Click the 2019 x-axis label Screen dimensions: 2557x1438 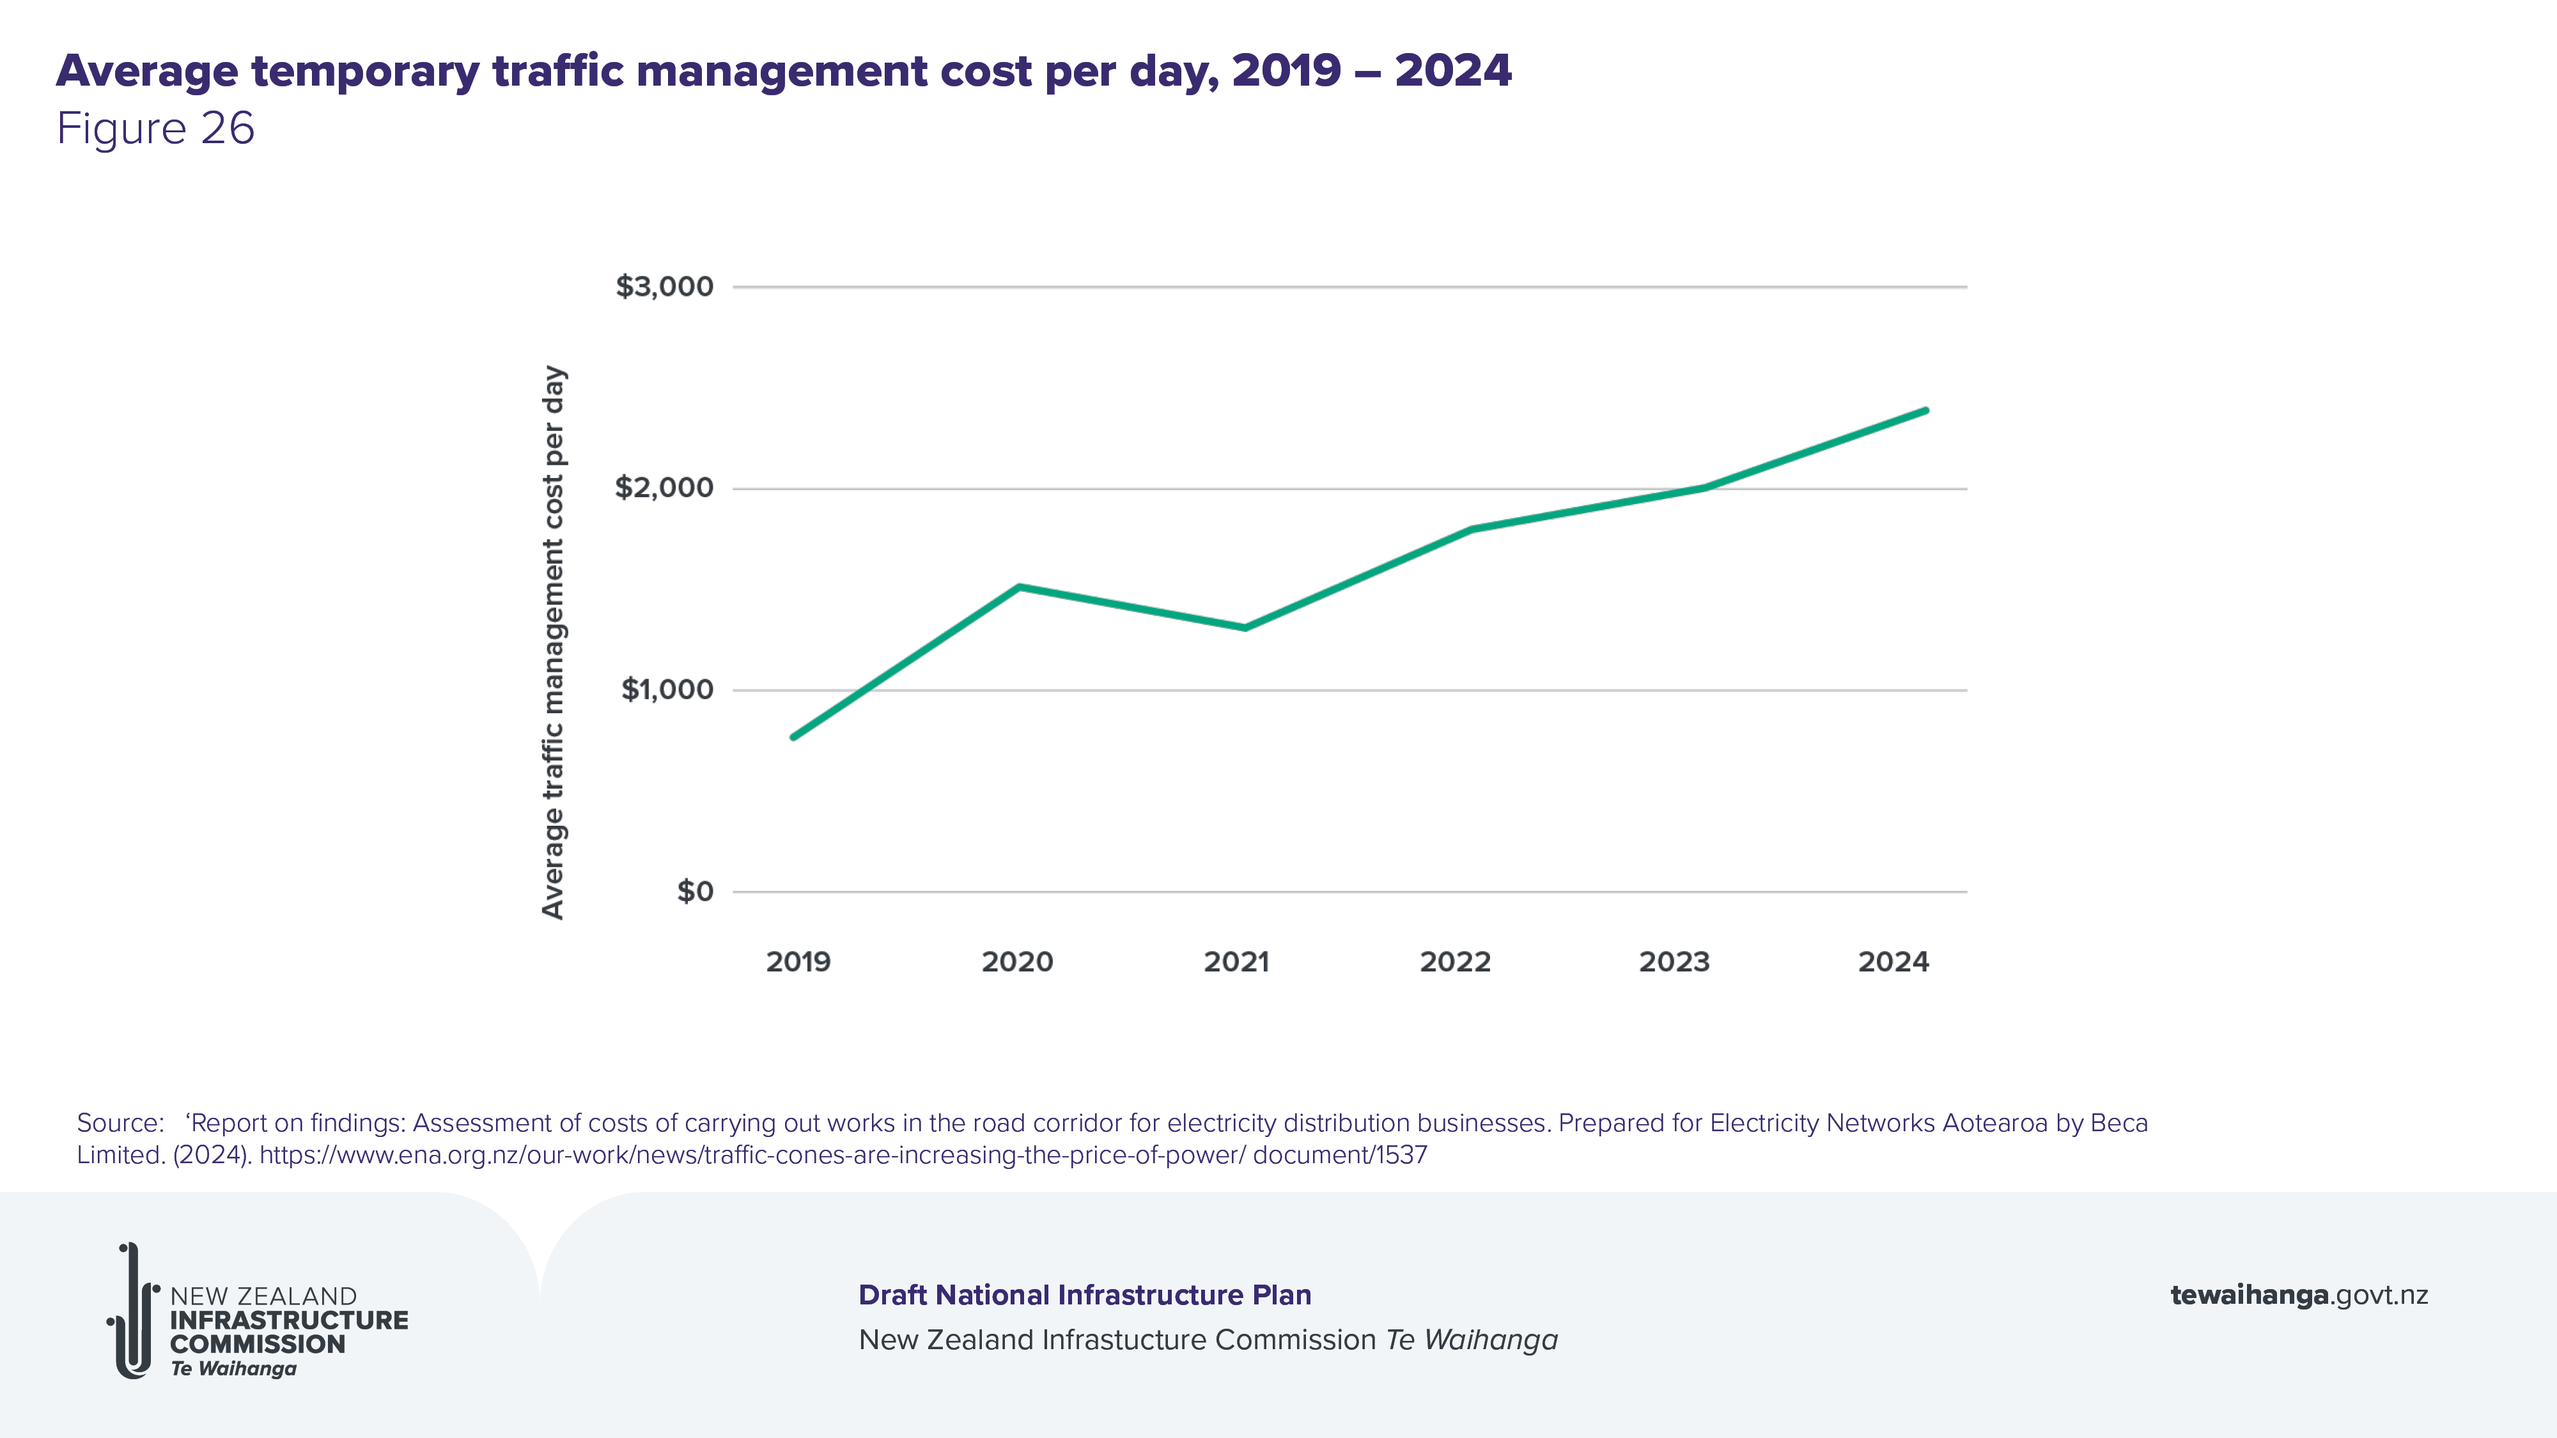pos(798,962)
